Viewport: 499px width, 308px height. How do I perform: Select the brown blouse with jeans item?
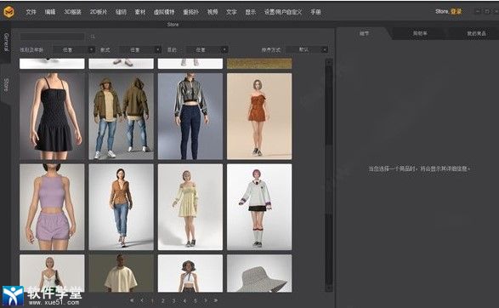[x=122, y=207]
